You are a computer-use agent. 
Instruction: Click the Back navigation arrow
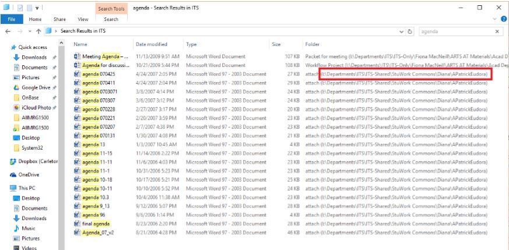pyautogui.click(x=7, y=31)
